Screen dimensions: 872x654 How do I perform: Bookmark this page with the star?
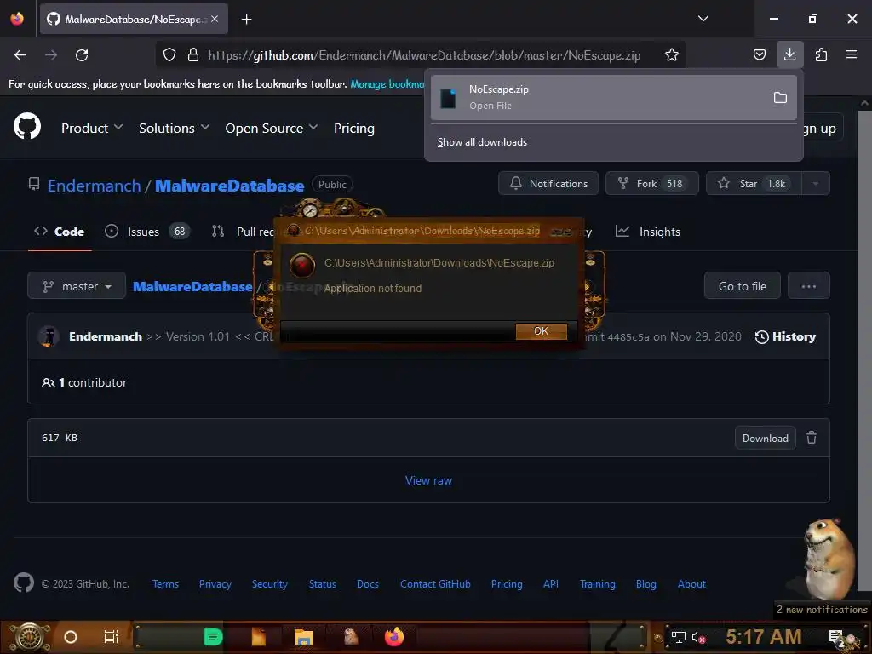(x=671, y=55)
